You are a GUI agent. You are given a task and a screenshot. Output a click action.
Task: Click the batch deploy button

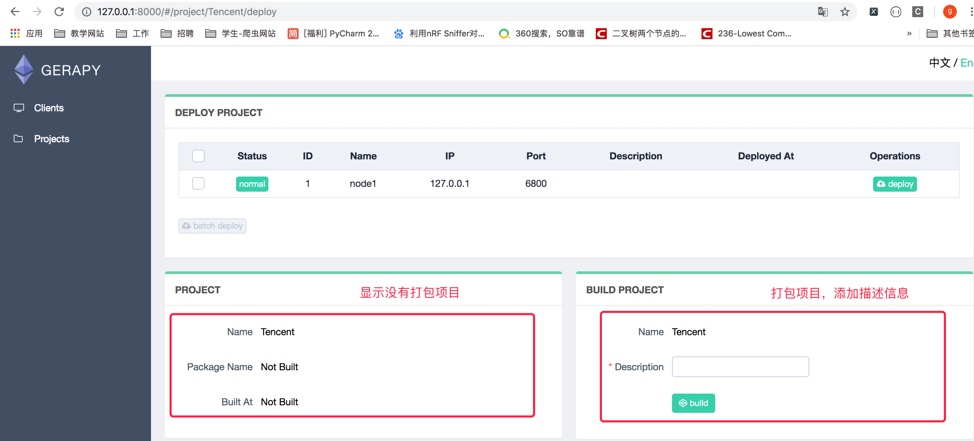pos(212,225)
